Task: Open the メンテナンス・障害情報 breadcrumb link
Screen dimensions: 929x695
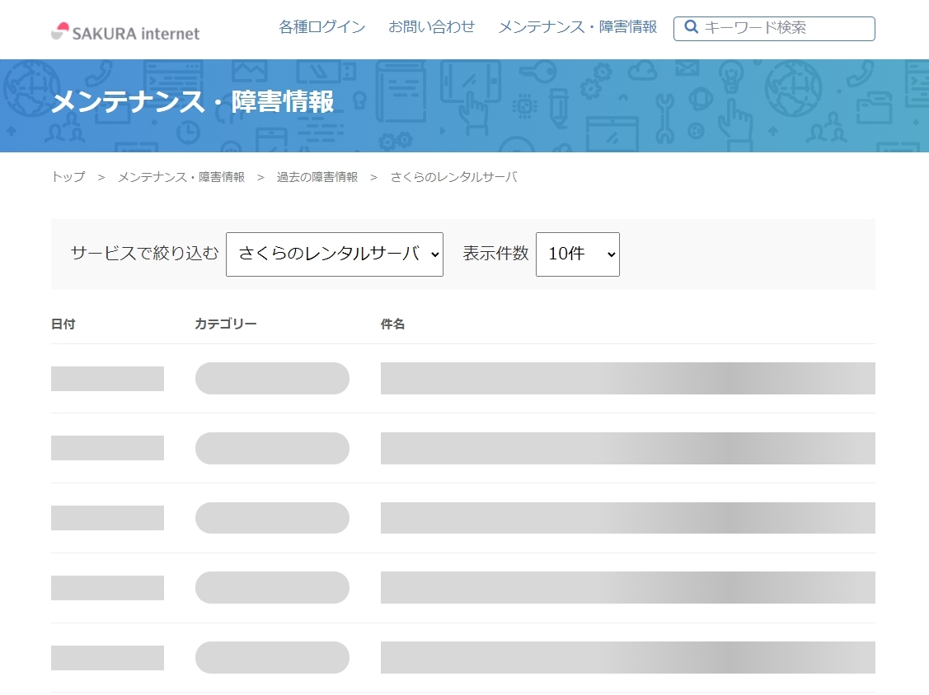Action: [x=181, y=177]
